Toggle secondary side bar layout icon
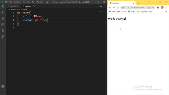169x95 pixels. click(86, 2)
